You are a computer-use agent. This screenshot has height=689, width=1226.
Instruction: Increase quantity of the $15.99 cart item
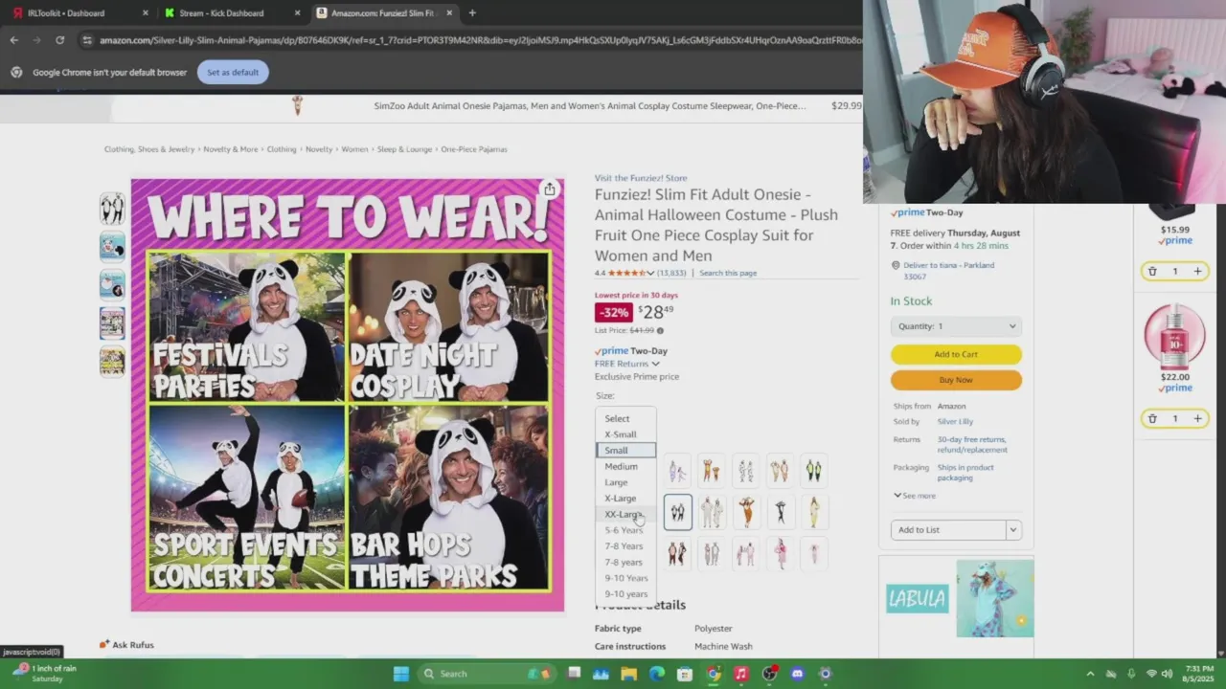1197,272
